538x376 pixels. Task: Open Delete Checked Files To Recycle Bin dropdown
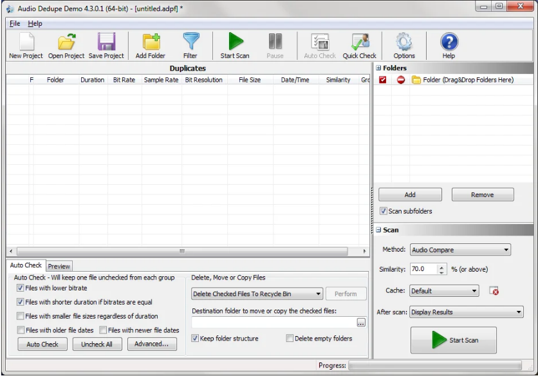(x=257, y=294)
